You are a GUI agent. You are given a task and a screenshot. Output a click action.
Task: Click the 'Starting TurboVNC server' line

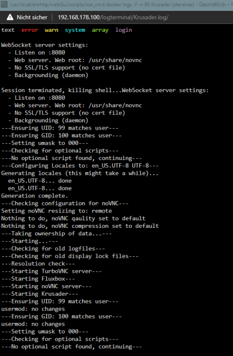click(x=51, y=271)
